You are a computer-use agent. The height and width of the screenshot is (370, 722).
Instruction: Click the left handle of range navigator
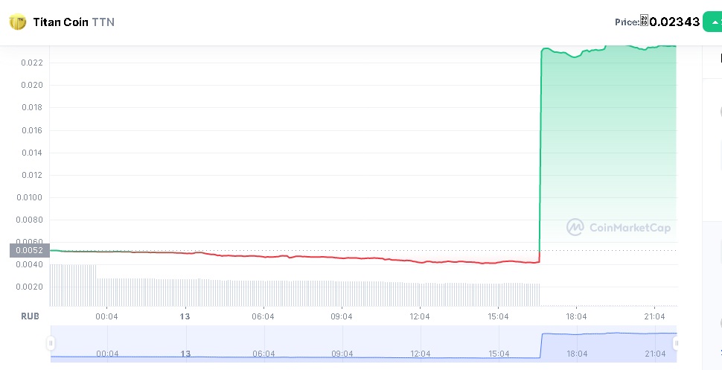click(x=51, y=342)
